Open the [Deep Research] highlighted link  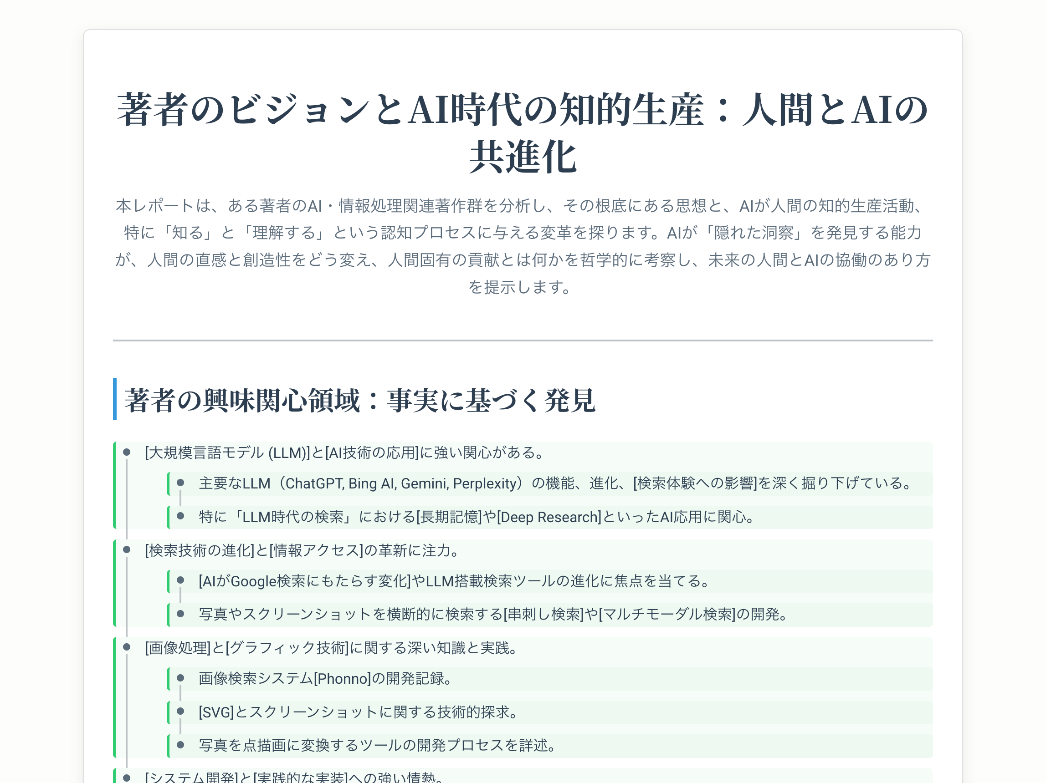[x=549, y=517]
